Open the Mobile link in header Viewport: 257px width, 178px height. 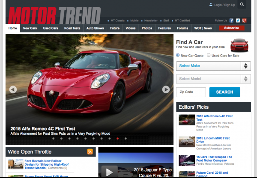coord(134,21)
